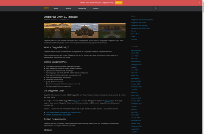The height and width of the screenshot is (134, 204).
Task: Click the System Requirements heading
Action: pyautogui.click(x=55, y=119)
